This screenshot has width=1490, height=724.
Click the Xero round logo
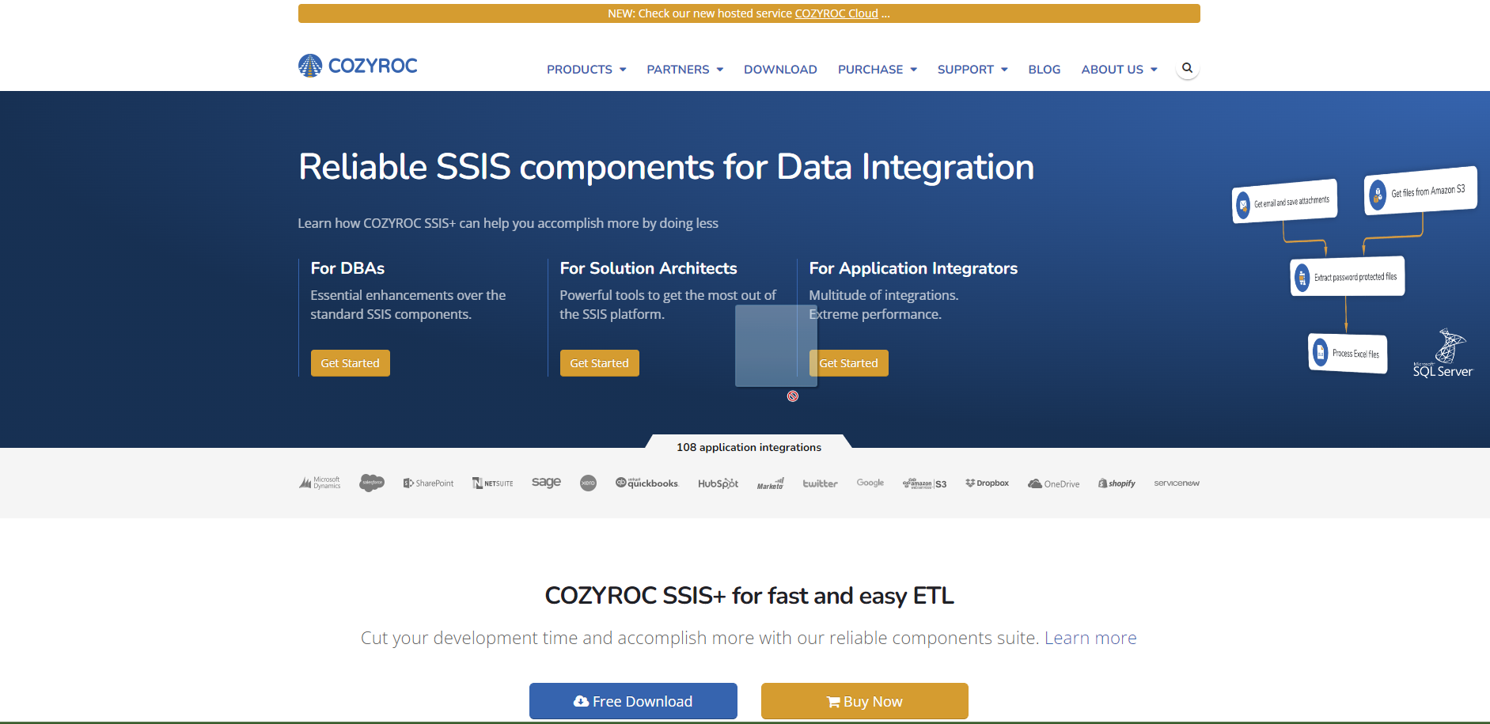click(x=588, y=483)
